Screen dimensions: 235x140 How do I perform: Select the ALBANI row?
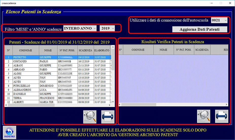pyautogui.click(x=58, y=65)
